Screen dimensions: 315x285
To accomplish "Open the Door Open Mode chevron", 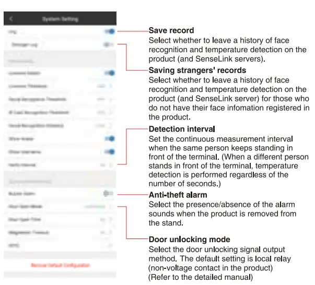I will click(x=111, y=206).
